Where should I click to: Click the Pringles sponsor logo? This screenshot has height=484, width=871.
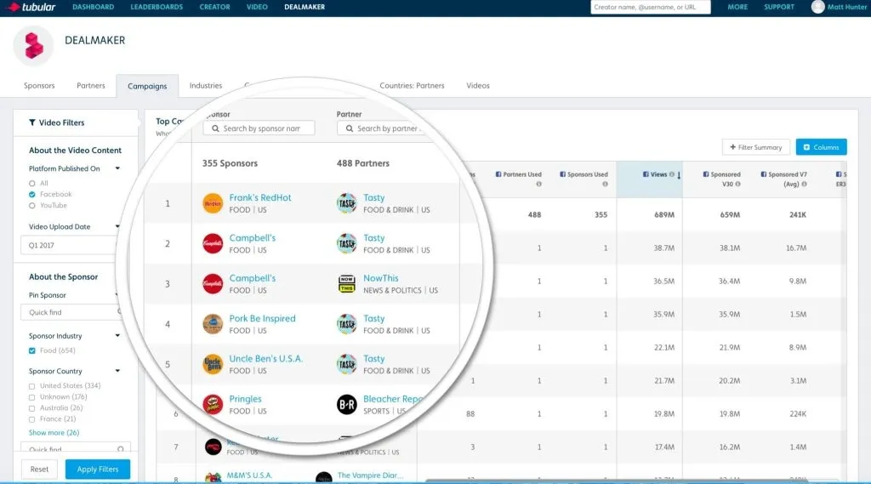tap(213, 405)
